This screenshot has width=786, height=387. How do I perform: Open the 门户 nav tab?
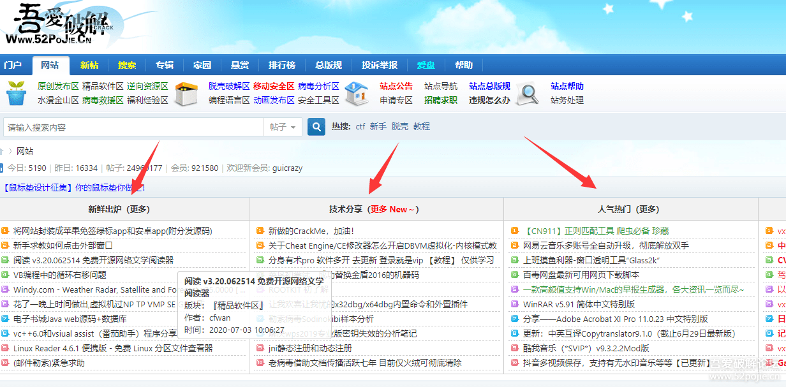12,65
